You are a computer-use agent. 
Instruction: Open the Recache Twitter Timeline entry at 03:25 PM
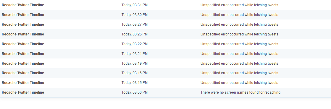coord(23,34)
